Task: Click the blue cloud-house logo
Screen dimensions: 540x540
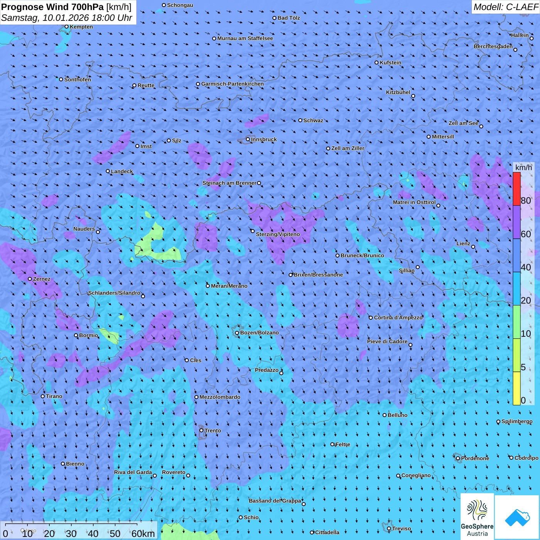Action: point(517,517)
